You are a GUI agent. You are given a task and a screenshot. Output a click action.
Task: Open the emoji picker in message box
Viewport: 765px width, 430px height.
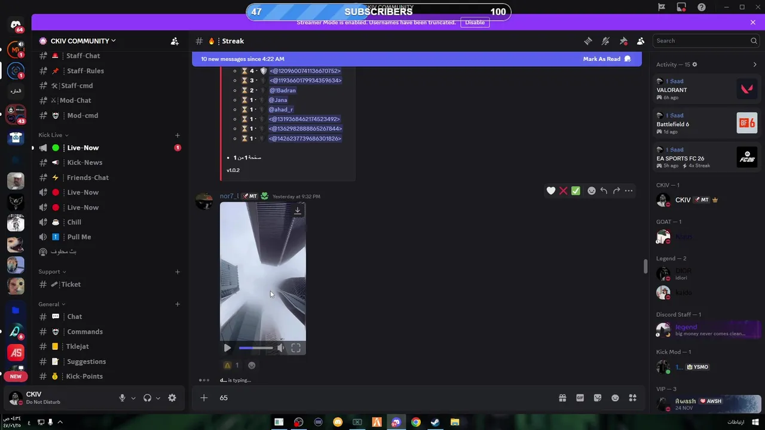[x=615, y=398]
